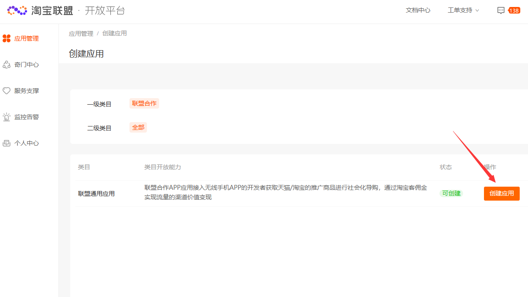Click the 可创建 status tag
The width and height of the screenshot is (528, 297).
[x=451, y=193]
